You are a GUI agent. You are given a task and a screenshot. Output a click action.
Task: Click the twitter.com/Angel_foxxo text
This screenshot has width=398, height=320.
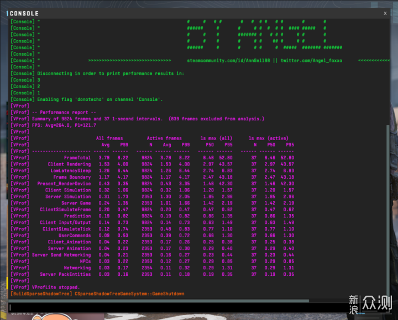coord(311,61)
